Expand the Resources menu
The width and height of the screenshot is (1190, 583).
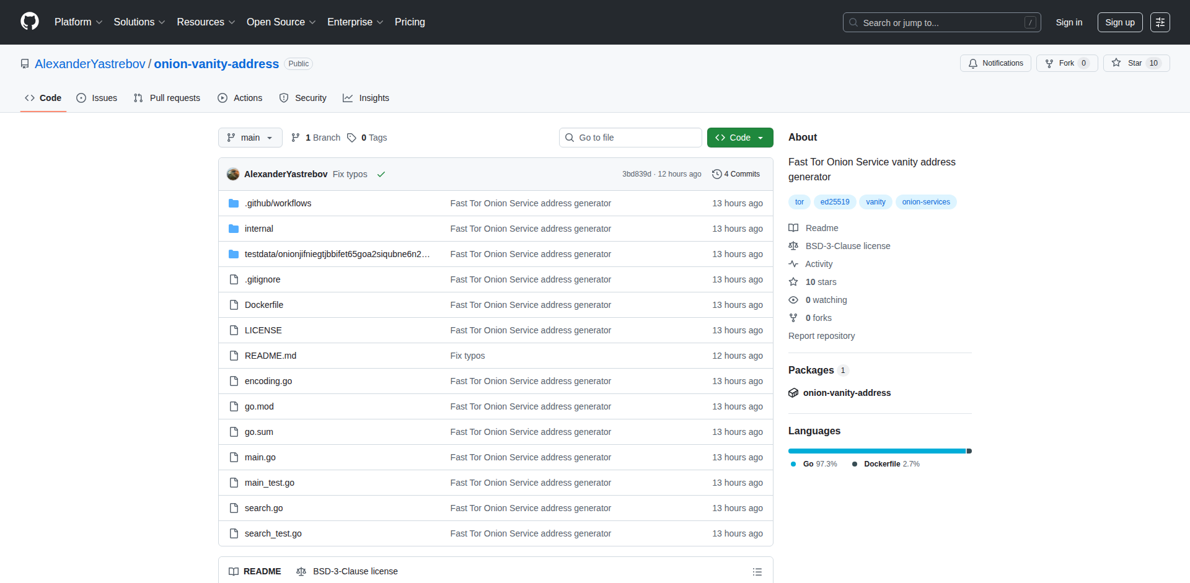[x=206, y=22]
